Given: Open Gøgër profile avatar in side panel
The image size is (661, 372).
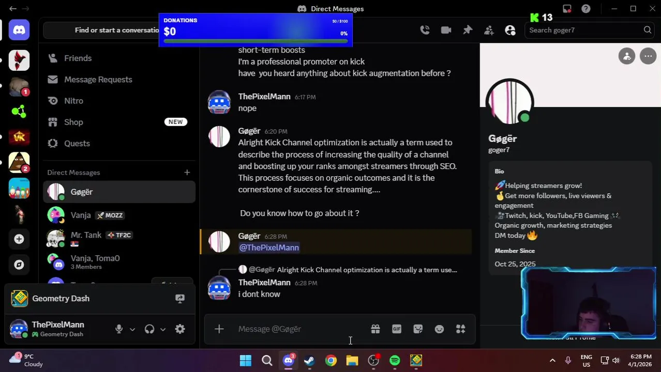Looking at the screenshot, I should [x=510, y=102].
